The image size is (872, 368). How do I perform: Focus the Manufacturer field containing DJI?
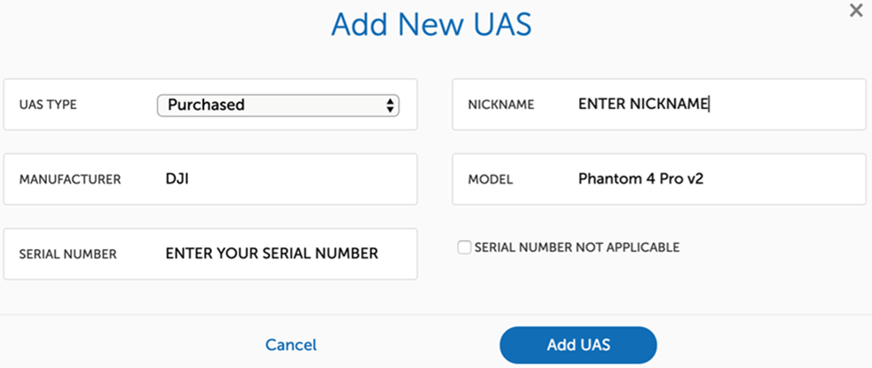[x=284, y=179]
